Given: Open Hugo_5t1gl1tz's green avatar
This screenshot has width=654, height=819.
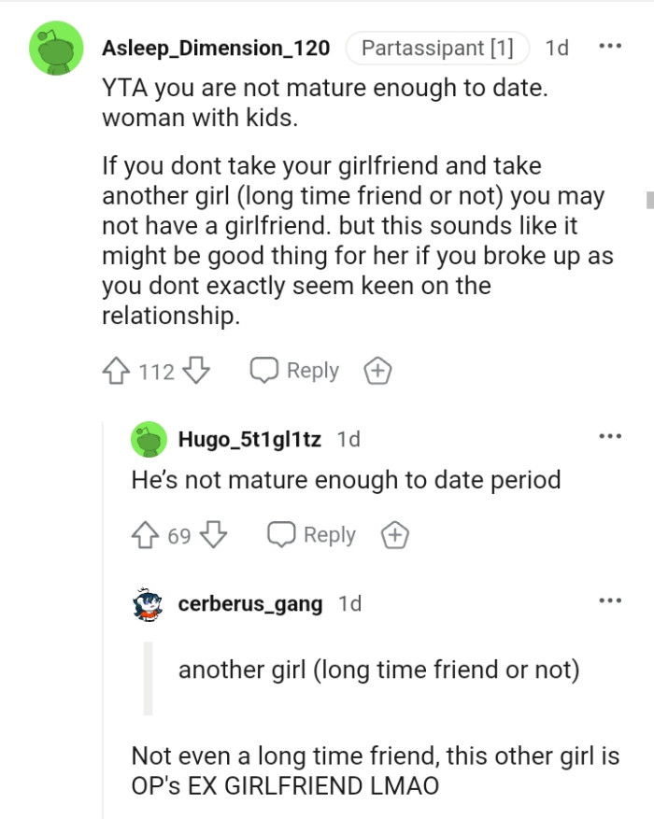Looking at the screenshot, I should point(147,438).
